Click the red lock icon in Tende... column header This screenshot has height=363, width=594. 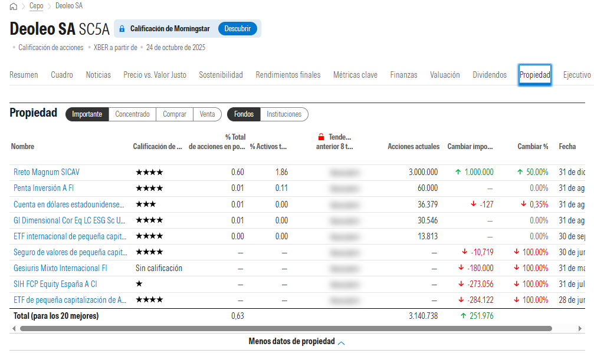321,137
